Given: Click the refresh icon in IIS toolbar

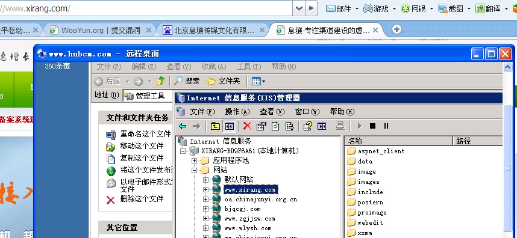Looking at the screenshot, I should [275, 126].
